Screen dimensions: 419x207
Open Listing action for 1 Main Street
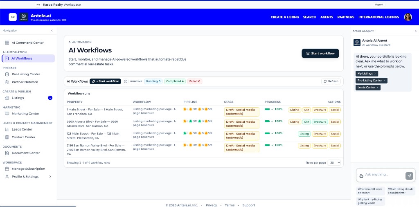tap(295, 110)
